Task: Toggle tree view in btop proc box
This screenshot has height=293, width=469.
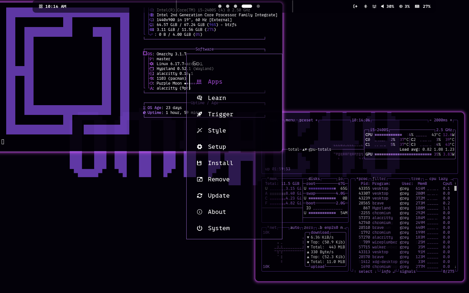Action: pyautogui.click(x=416, y=179)
